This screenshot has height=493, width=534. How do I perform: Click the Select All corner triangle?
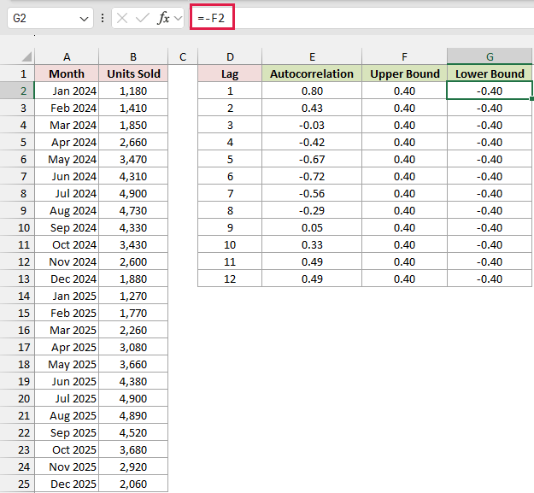click(26, 56)
